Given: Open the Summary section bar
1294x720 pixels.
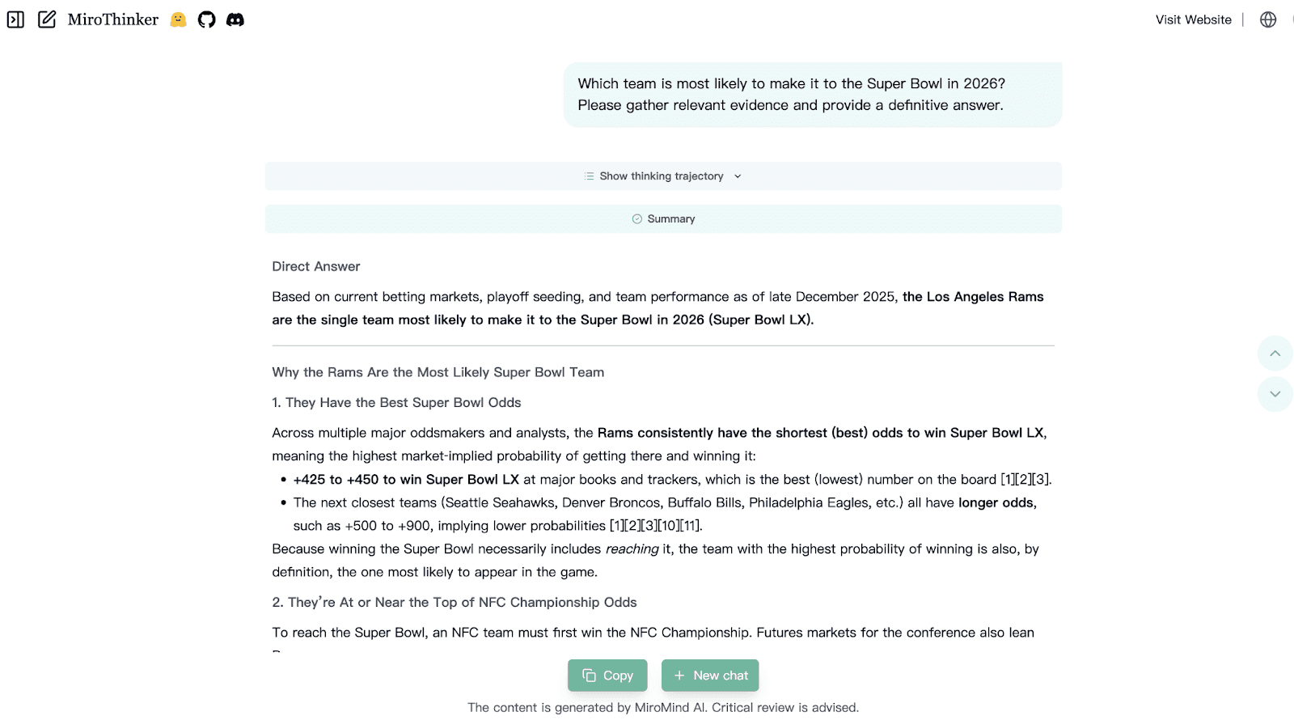Looking at the screenshot, I should point(663,219).
